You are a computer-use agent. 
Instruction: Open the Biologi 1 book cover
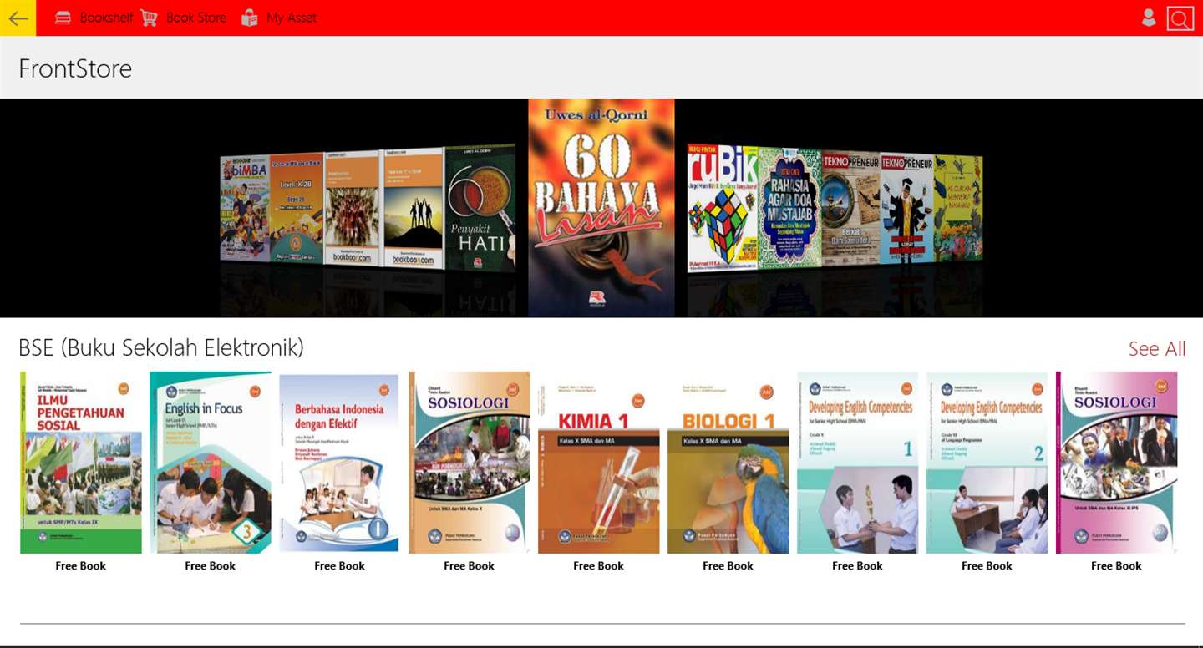click(x=728, y=463)
